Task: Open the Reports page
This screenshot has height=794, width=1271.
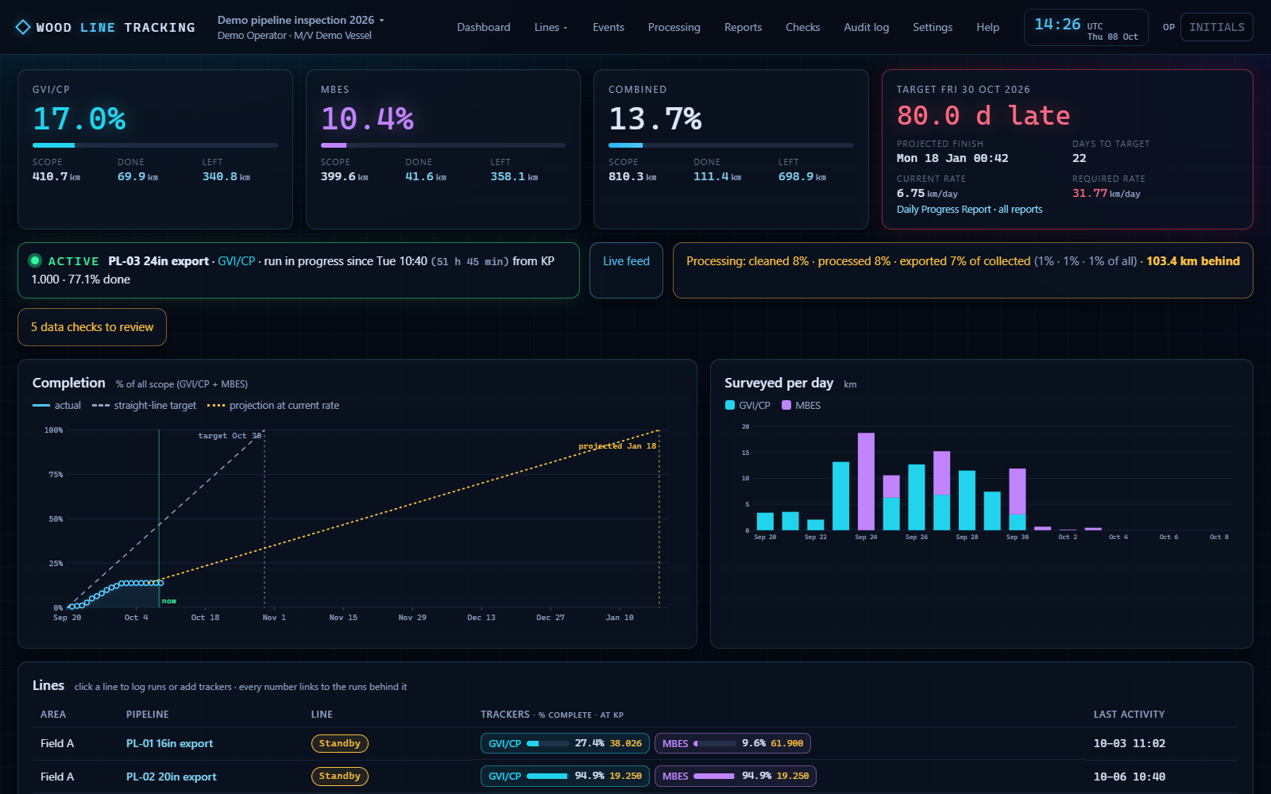Action: (x=744, y=27)
